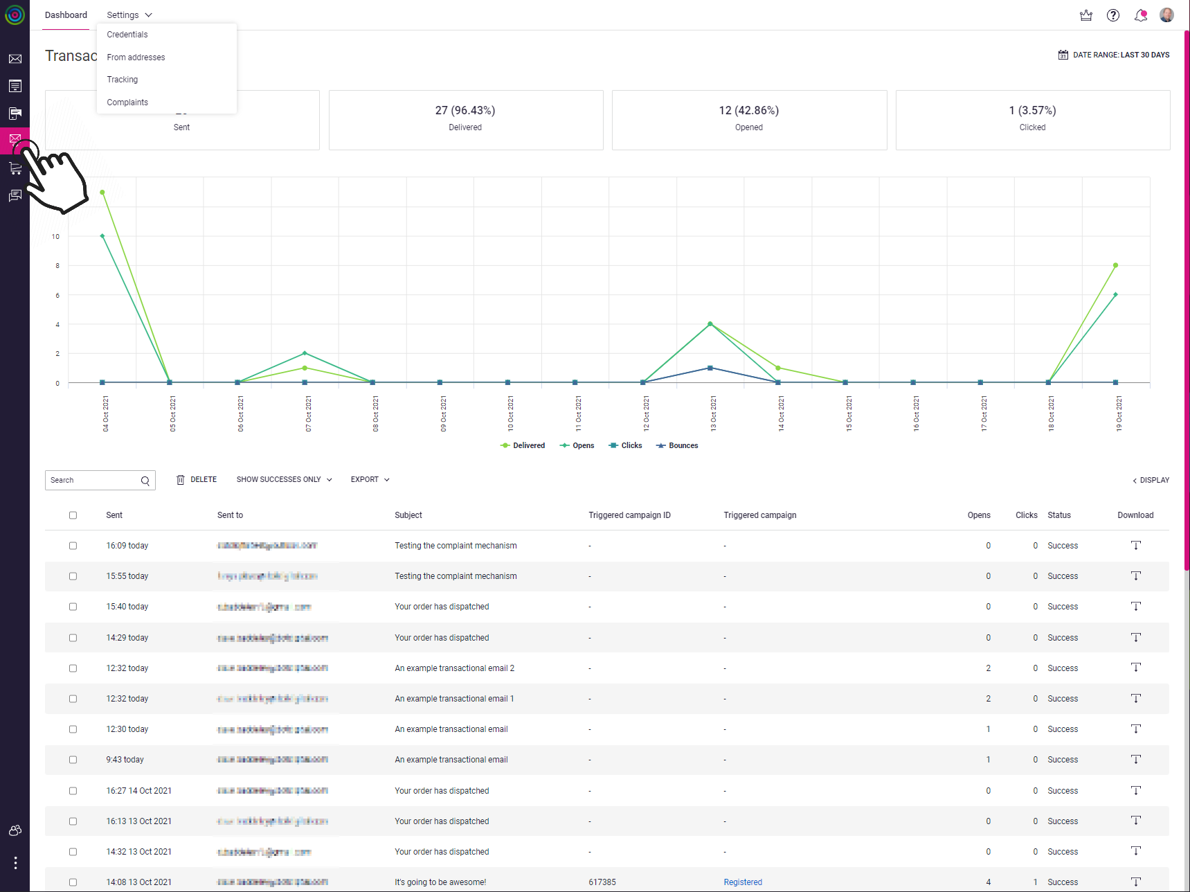The image size is (1190, 892).
Task: Click the Delete button
Action: (197, 479)
